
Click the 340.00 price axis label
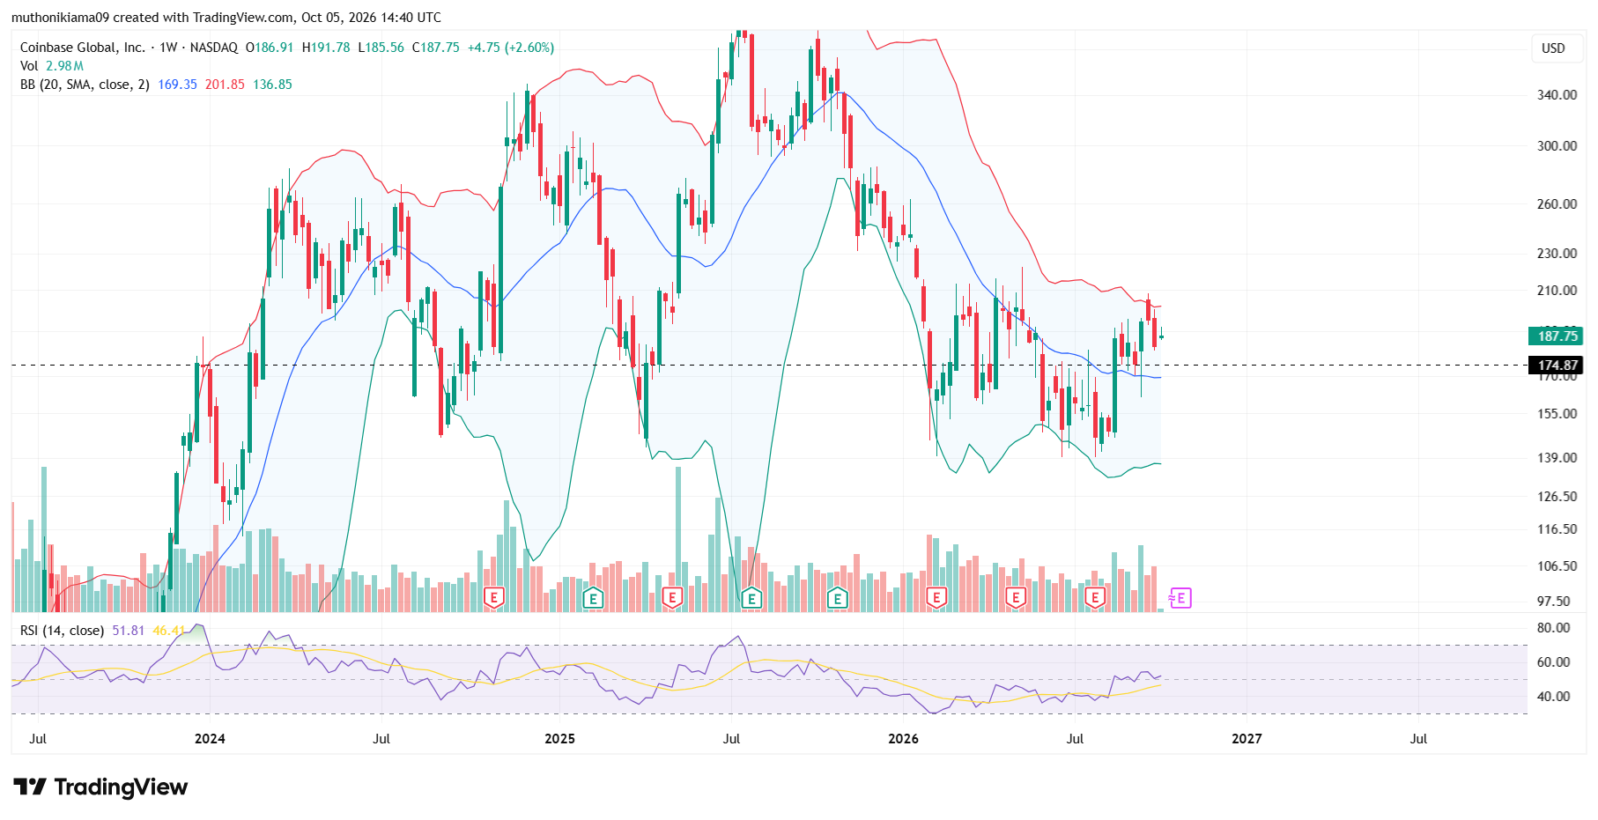(x=1557, y=95)
